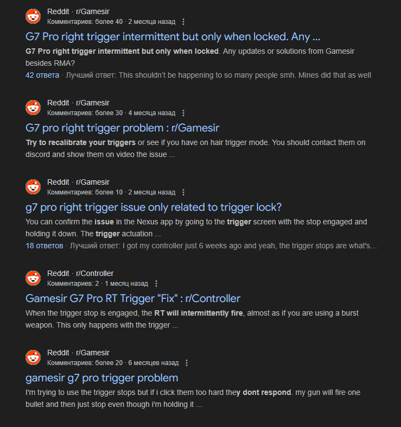Open 'gamesir g7 pro trigger problem' link

click(102, 378)
